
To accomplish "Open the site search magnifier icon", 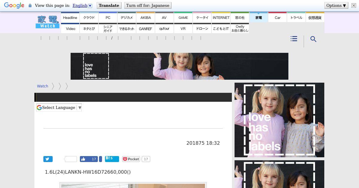I will [x=313, y=39].
